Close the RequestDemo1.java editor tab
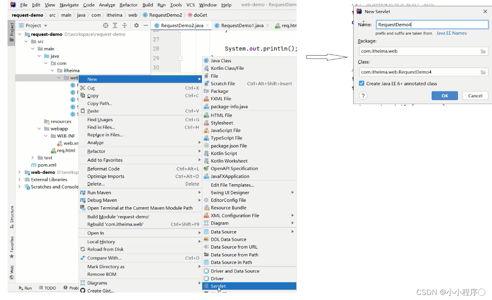Screen dimensions: 492x300 268,25
